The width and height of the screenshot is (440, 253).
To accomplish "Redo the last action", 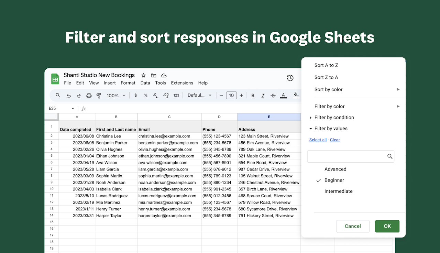I will pyautogui.click(x=79, y=96).
